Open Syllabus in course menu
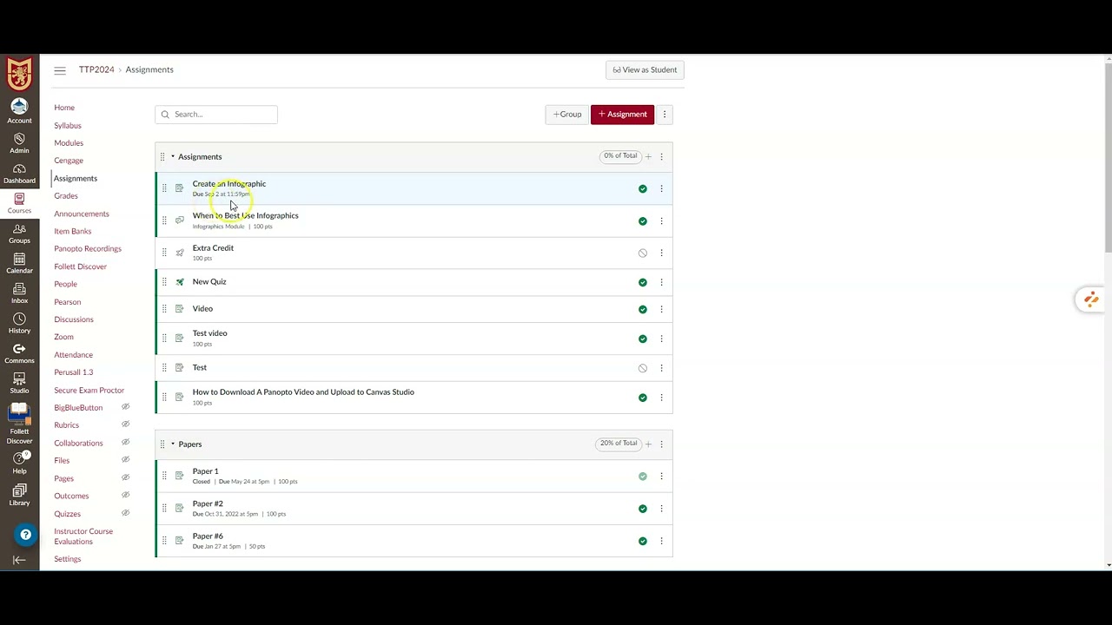Viewport: 1112px width, 625px height. (x=68, y=126)
